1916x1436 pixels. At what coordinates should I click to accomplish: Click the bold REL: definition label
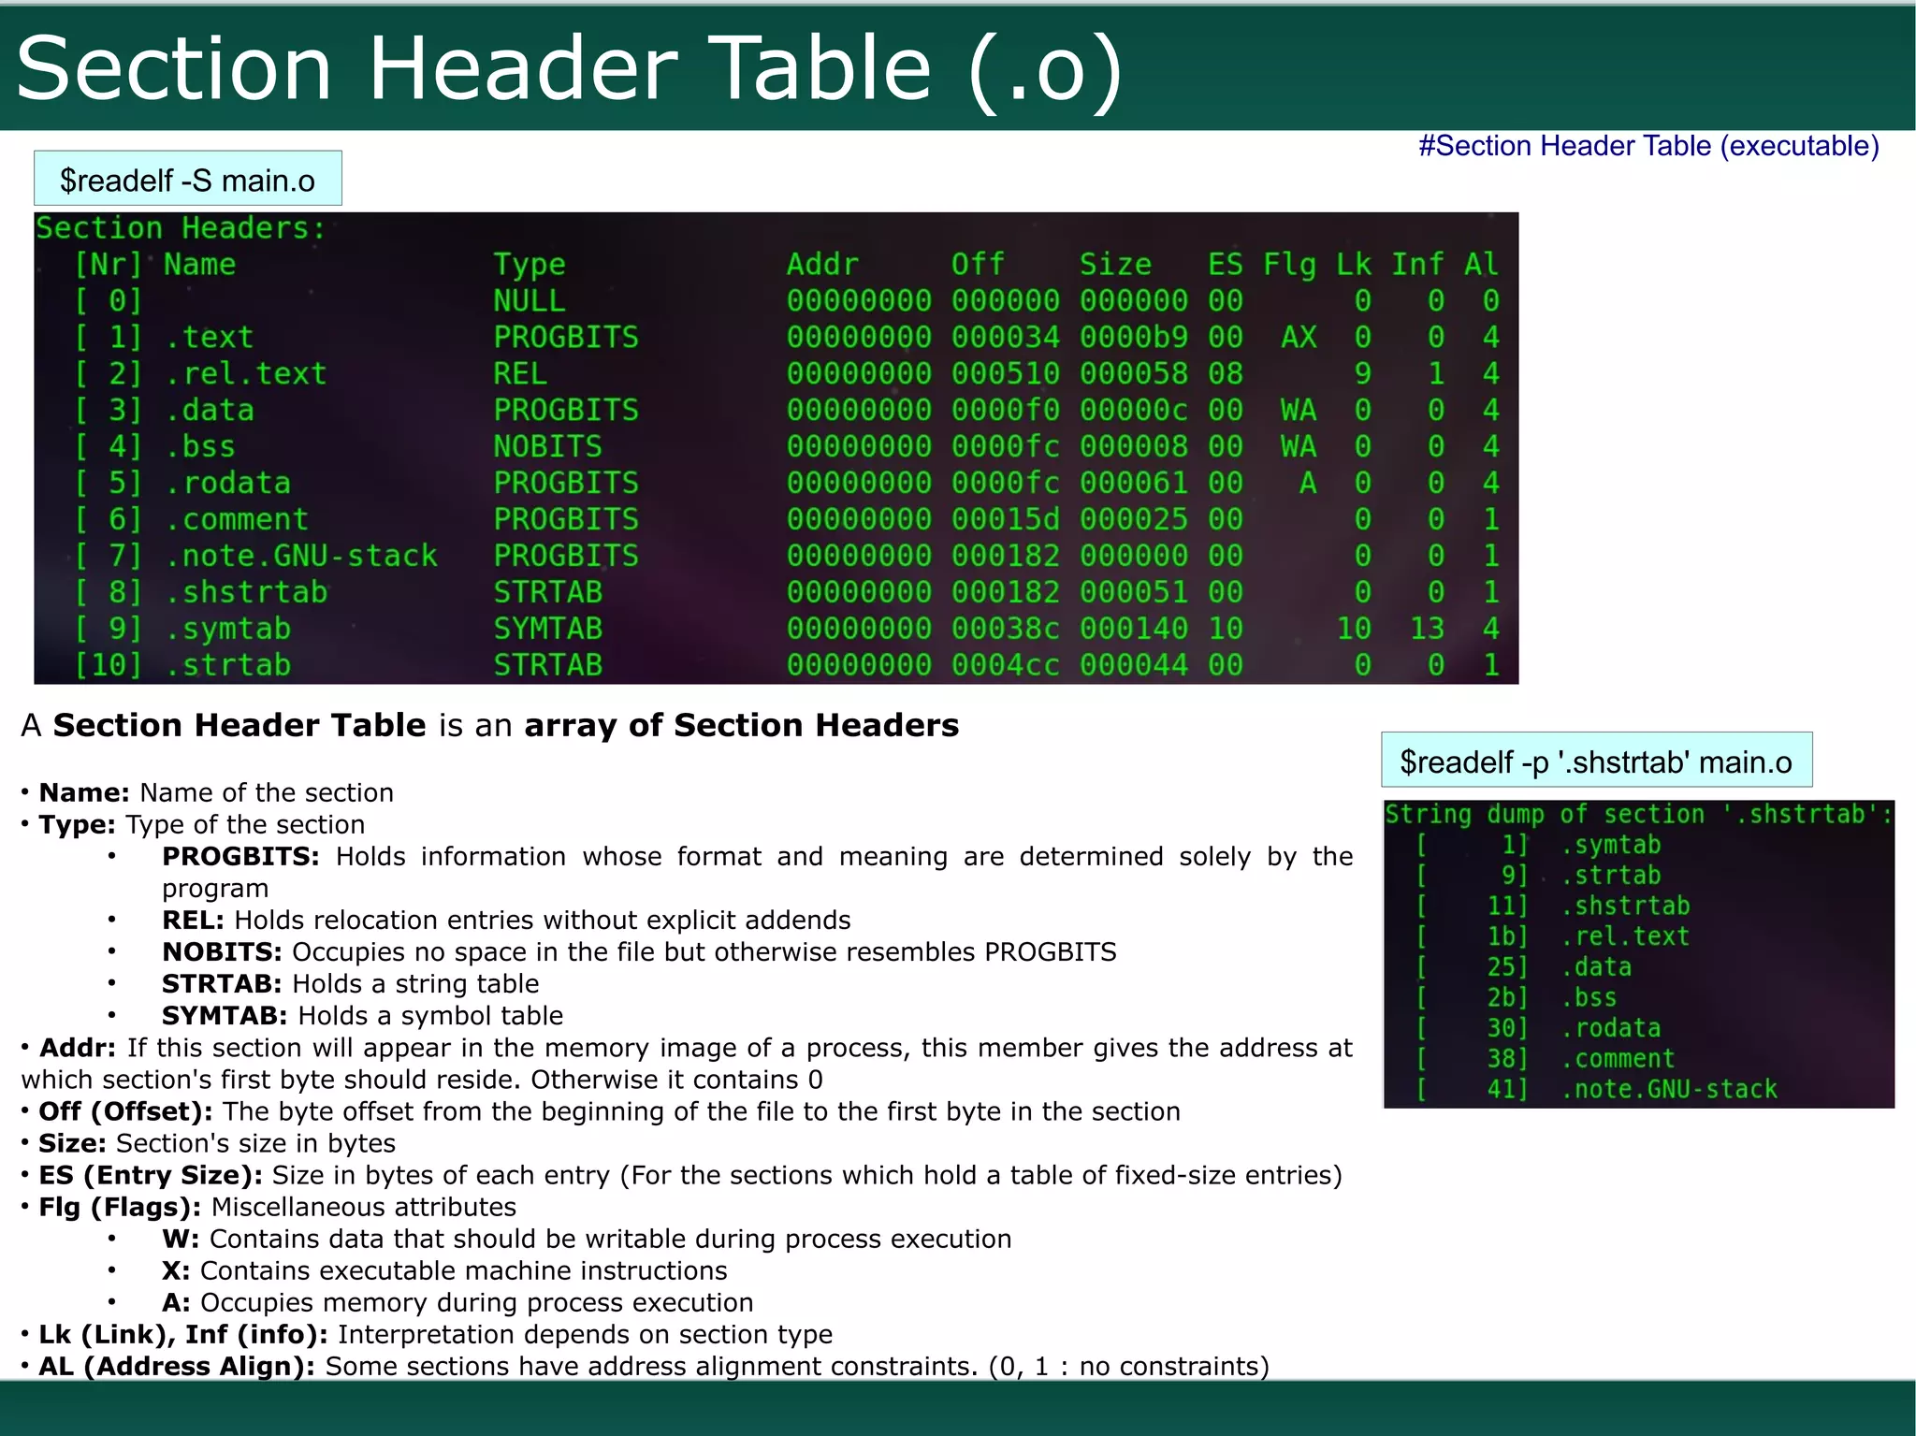tap(193, 920)
